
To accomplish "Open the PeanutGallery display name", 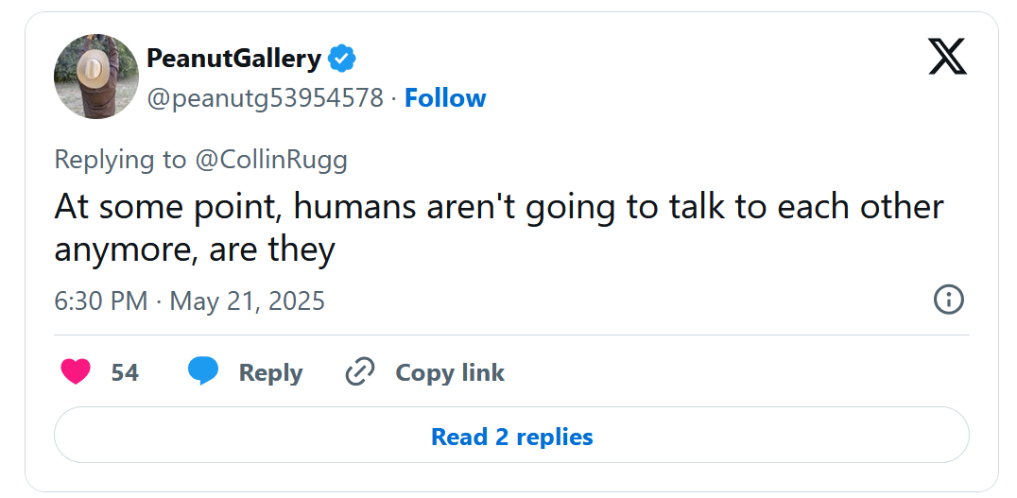I will click(x=233, y=59).
